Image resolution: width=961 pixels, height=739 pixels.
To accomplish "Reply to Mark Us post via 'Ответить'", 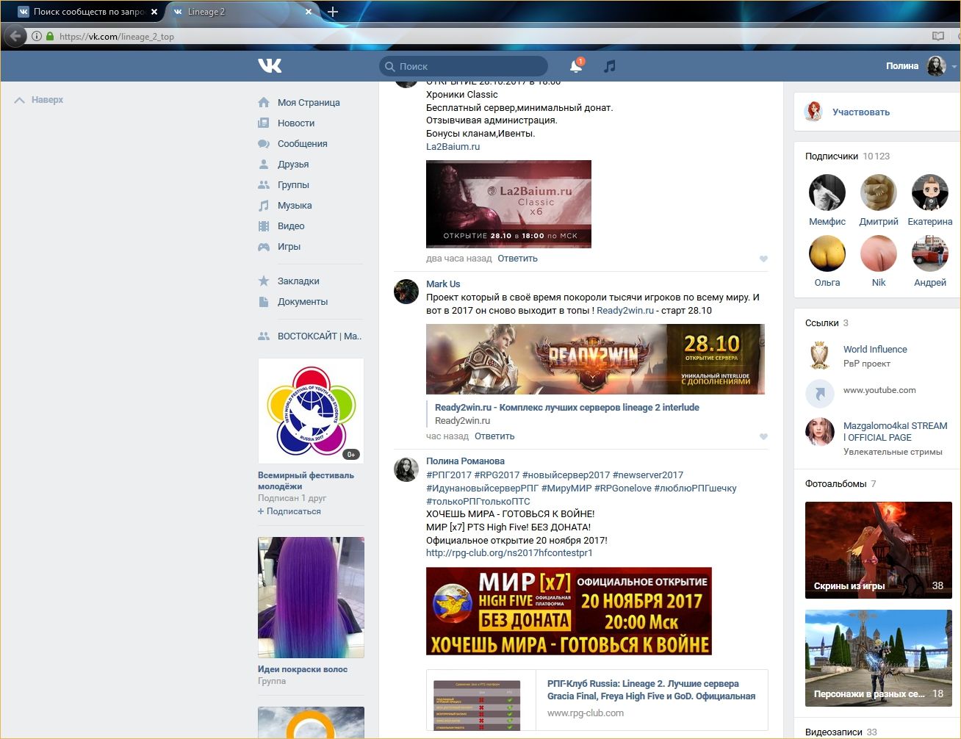I will (x=494, y=436).
